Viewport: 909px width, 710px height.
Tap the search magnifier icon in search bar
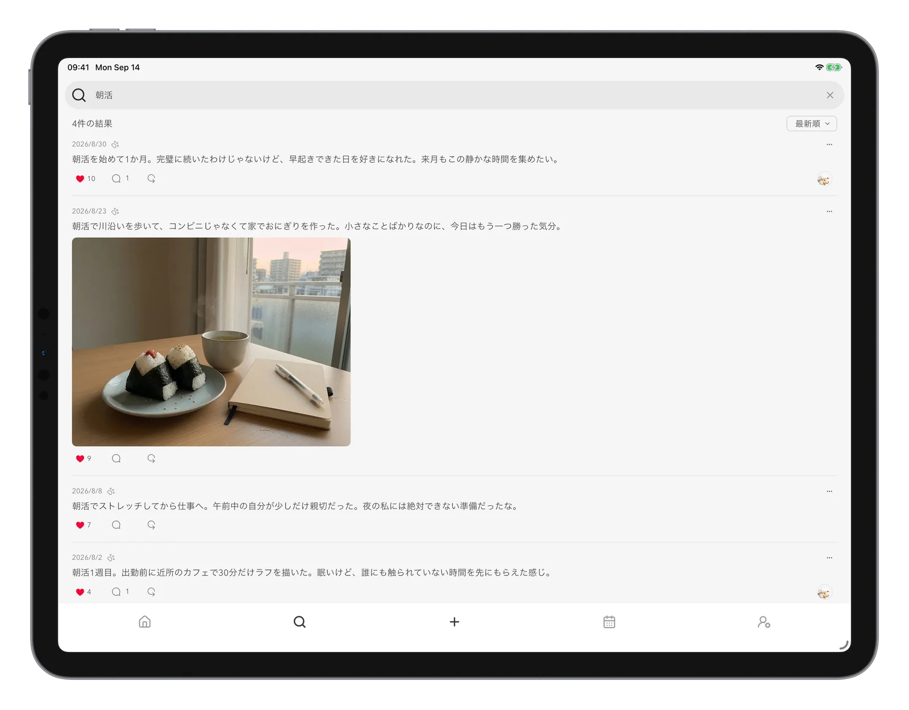pos(79,95)
